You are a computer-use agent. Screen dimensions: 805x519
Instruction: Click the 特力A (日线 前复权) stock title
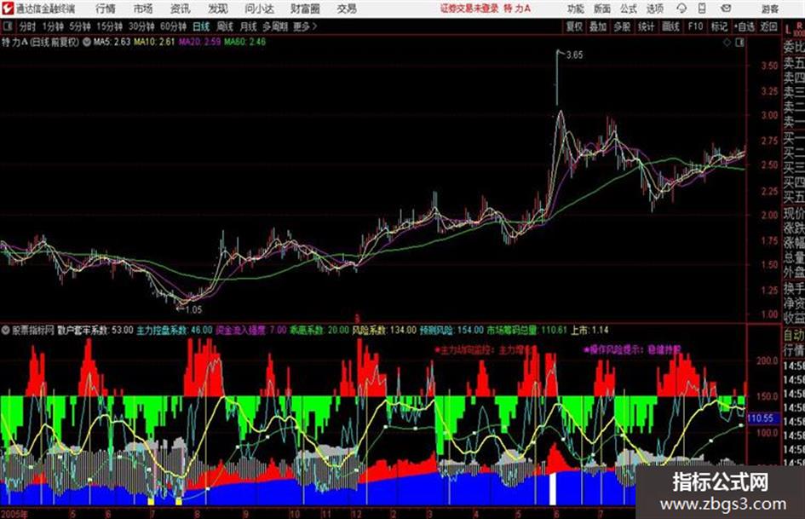click(41, 42)
